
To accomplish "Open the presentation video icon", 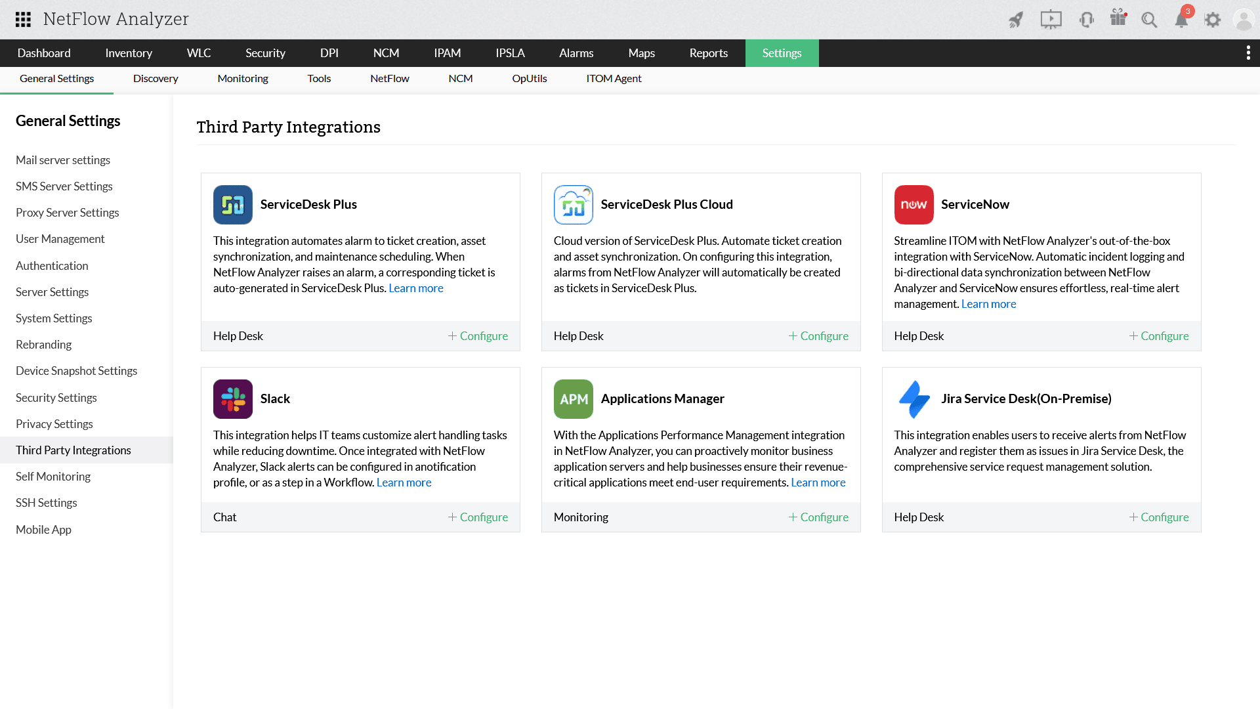I will click(1051, 20).
